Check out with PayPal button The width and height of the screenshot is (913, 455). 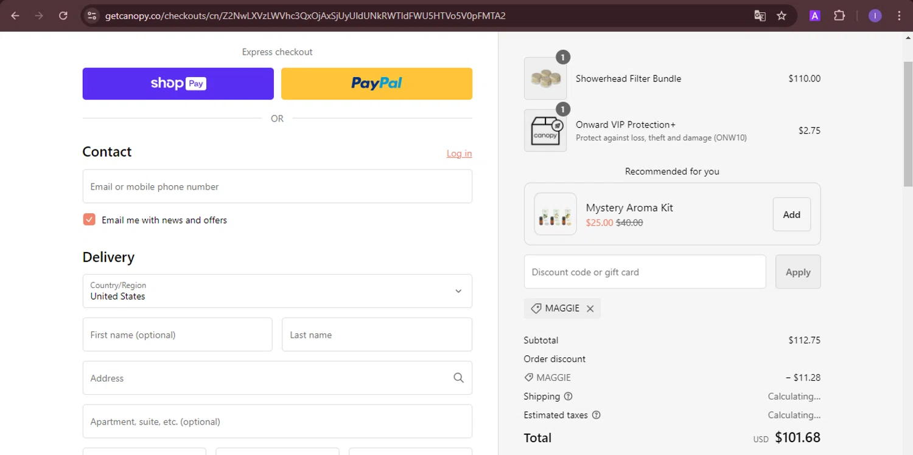tap(376, 84)
